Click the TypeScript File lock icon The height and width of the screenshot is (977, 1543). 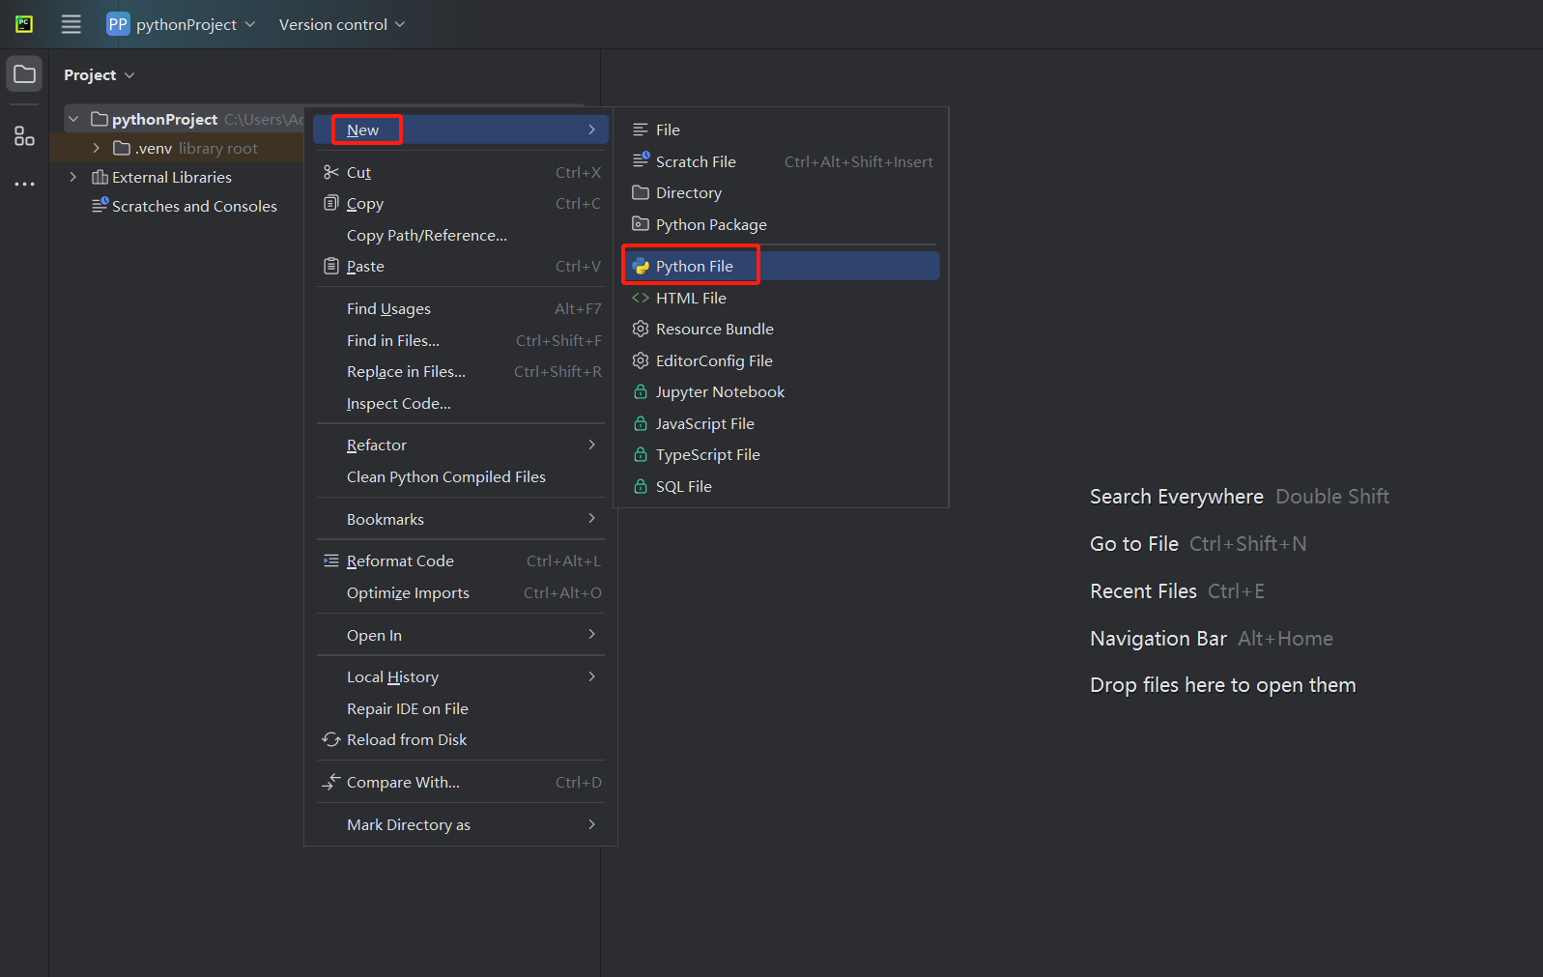click(x=641, y=454)
